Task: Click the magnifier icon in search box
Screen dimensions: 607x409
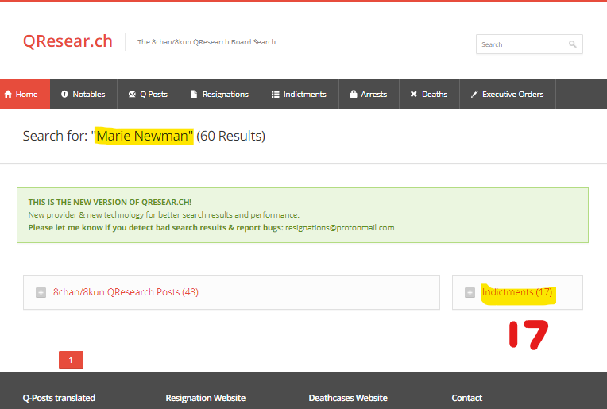Action: 572,44
